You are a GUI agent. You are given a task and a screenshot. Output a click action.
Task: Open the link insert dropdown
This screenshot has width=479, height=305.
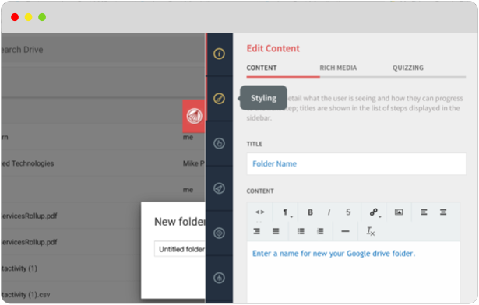pyautogui.click(x=374, y=212)
